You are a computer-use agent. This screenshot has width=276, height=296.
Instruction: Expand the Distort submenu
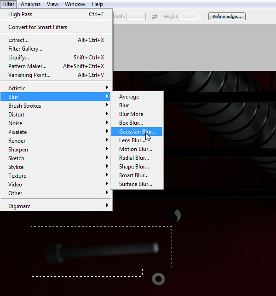click(56, 115)
